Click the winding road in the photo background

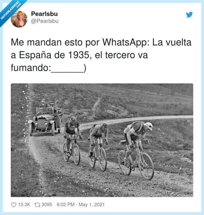137,121
